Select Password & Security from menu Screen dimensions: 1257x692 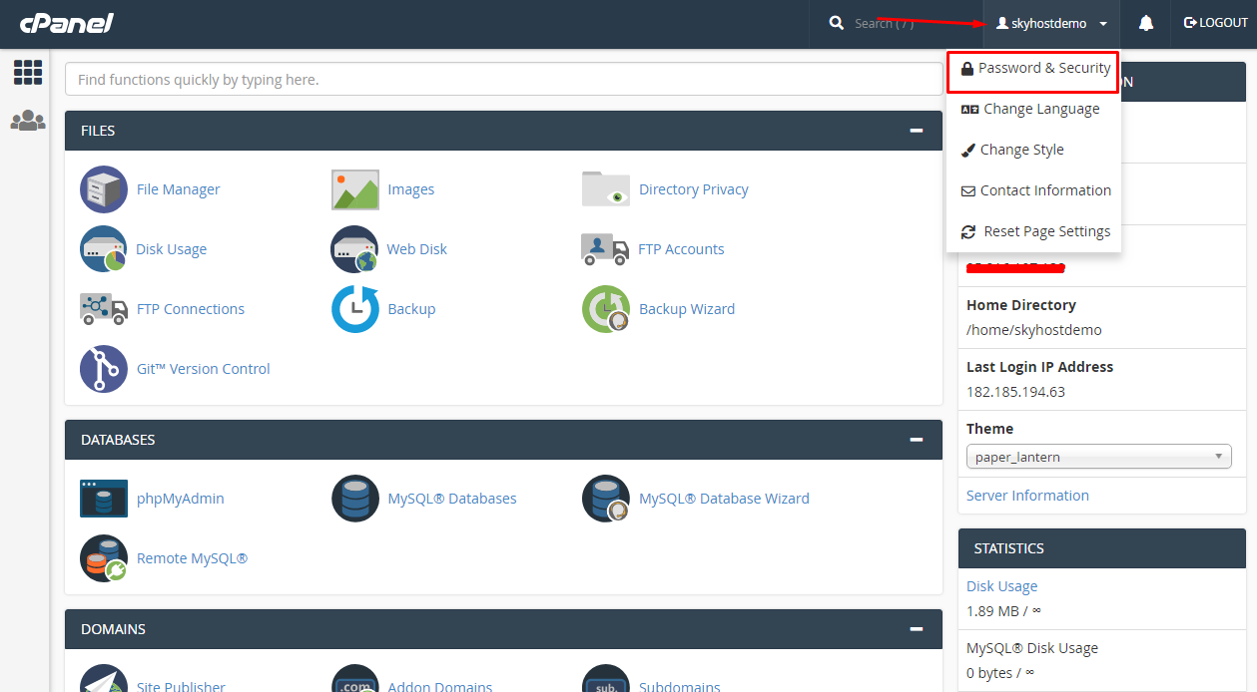[x=1033, y=68]
